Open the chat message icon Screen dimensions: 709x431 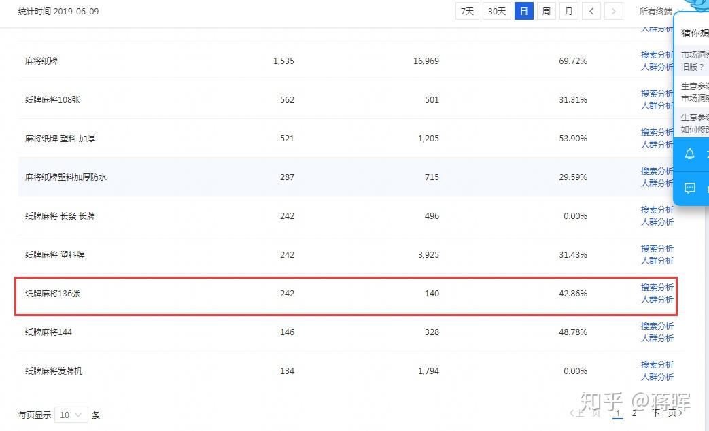pyautogui.click(x=689, y=188)
